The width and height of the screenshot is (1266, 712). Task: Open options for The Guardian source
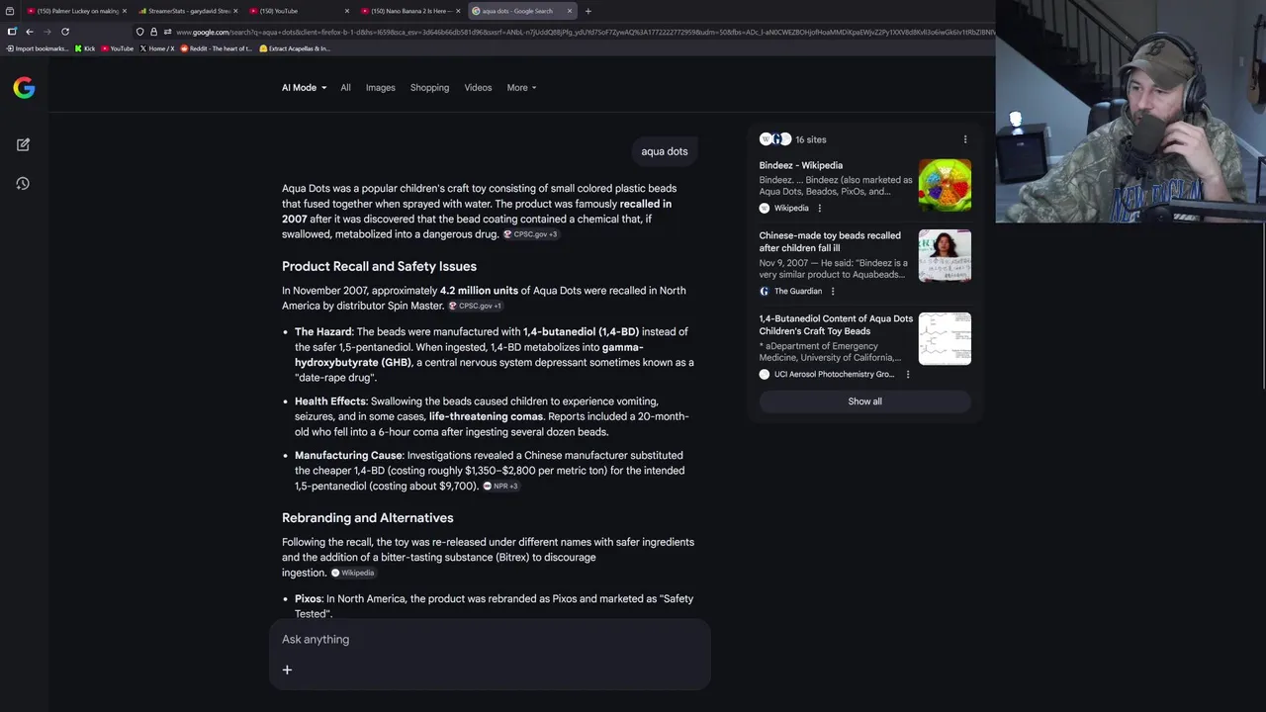832,291
